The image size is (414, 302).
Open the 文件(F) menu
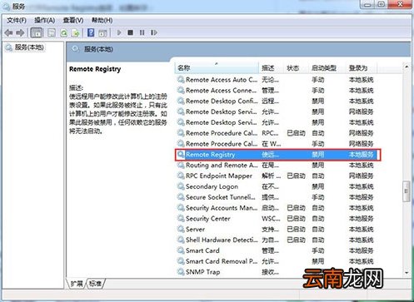tap(17, 20)
